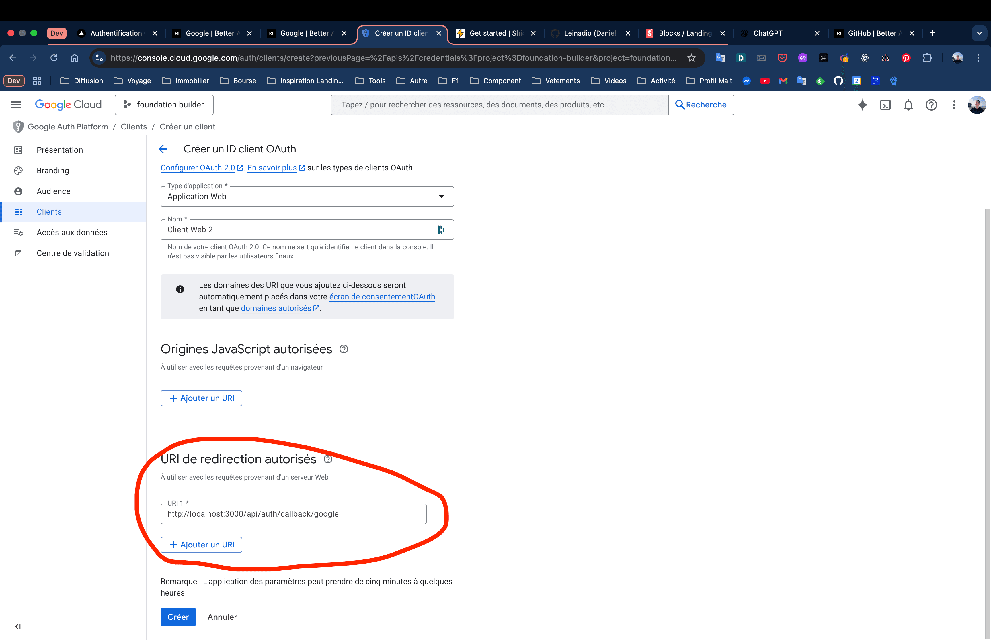This screenshot has height=640, width=991.
Task: Open the browser tab list chevron
Action: 979,33
